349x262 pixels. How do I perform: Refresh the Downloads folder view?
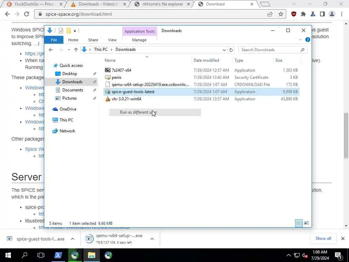click(231, 50)
